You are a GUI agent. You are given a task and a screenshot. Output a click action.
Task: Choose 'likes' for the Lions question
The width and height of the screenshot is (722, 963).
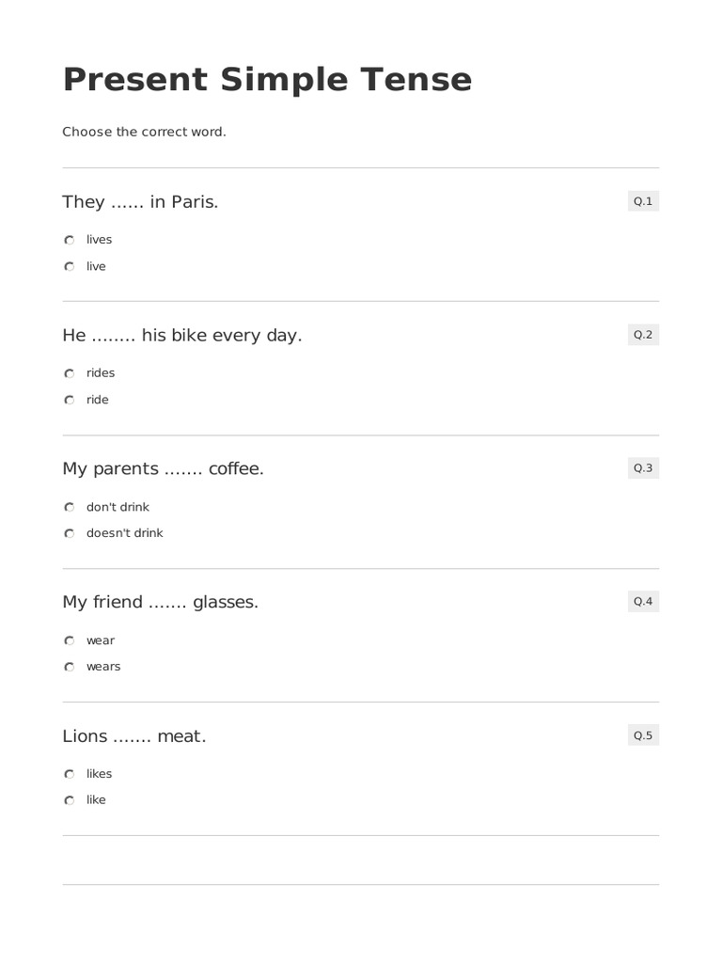[70, 774]
